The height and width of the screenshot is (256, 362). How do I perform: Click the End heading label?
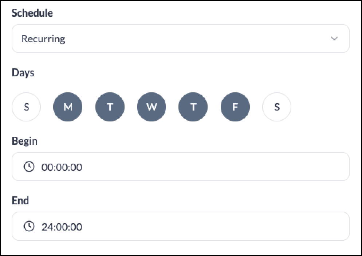(x=20, y=200)
